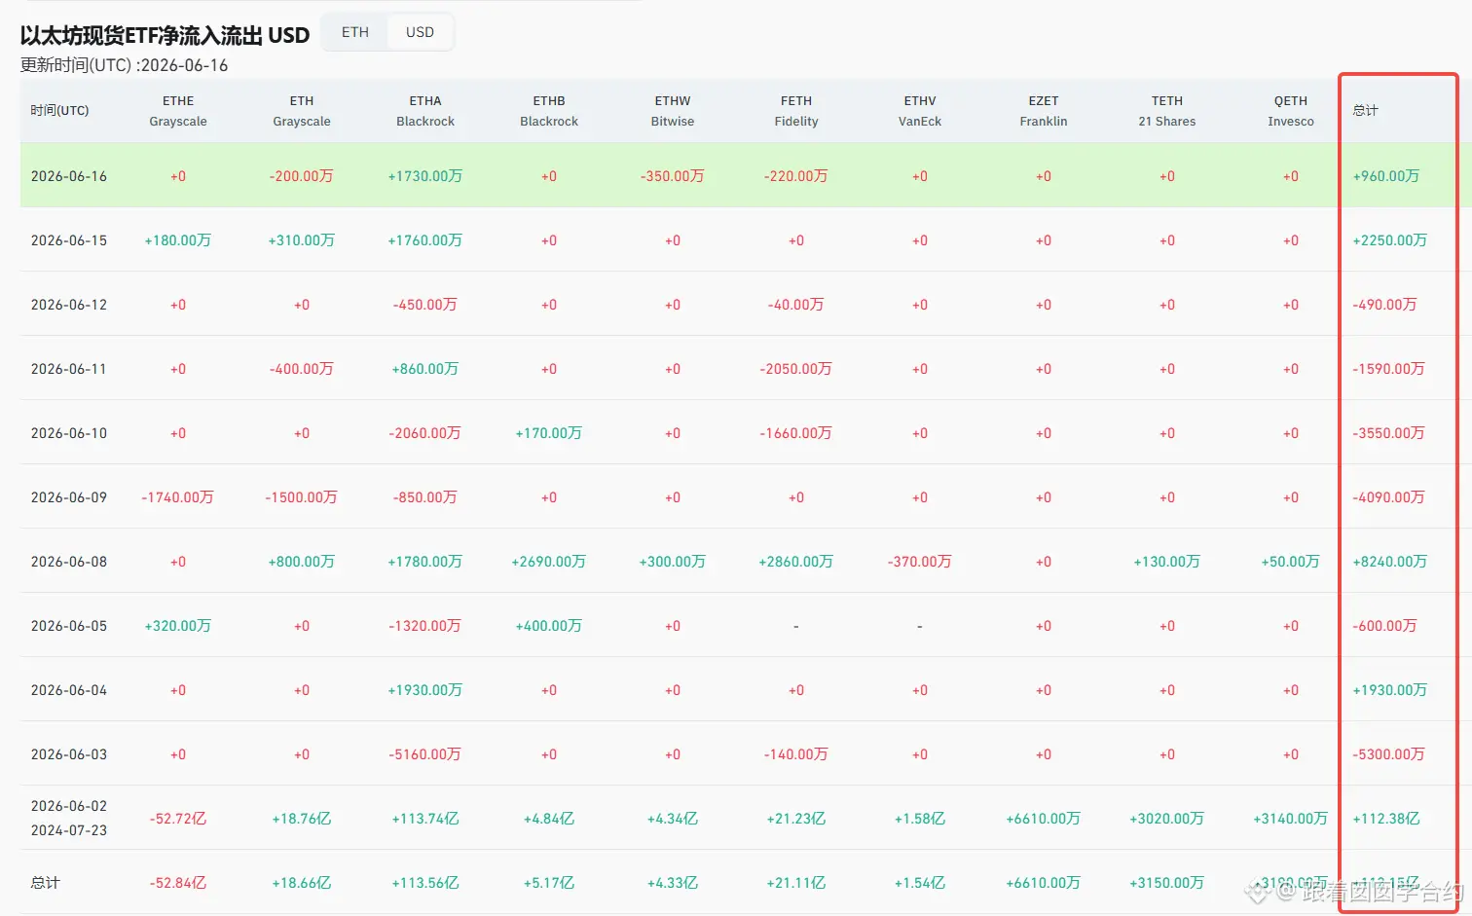
Task: Click the 总计 column header
Action: [1366, 110]
